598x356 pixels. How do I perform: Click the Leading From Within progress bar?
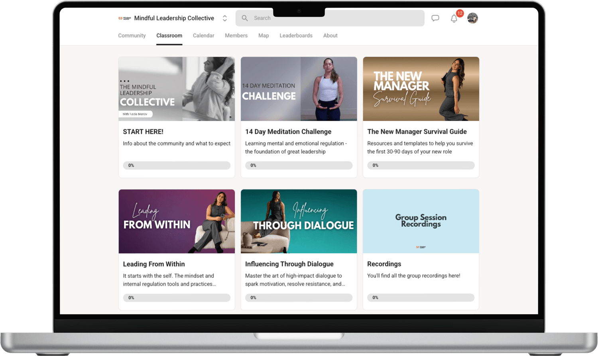177,298
